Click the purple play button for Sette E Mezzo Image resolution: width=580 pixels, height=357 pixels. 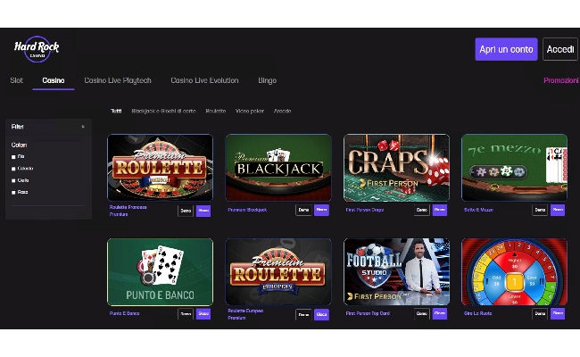(x=558, y=210)
